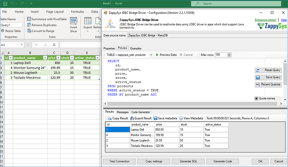The image size is (288, 167).
Task: Click the Table Name field containing Query1
Action: pos(11,25)
